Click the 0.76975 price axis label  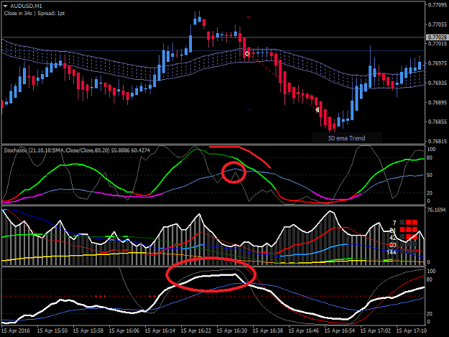437,63
